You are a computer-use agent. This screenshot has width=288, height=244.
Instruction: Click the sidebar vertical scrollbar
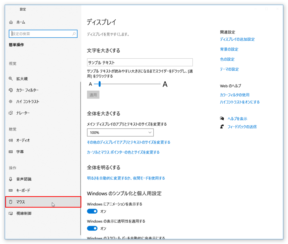pyautogui.click(x=80, y=158)
